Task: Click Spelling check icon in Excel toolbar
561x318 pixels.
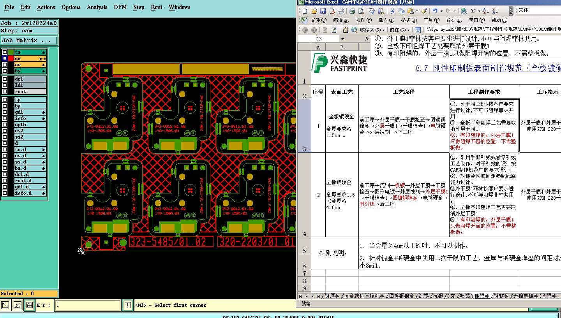Action: coord(372,11)
